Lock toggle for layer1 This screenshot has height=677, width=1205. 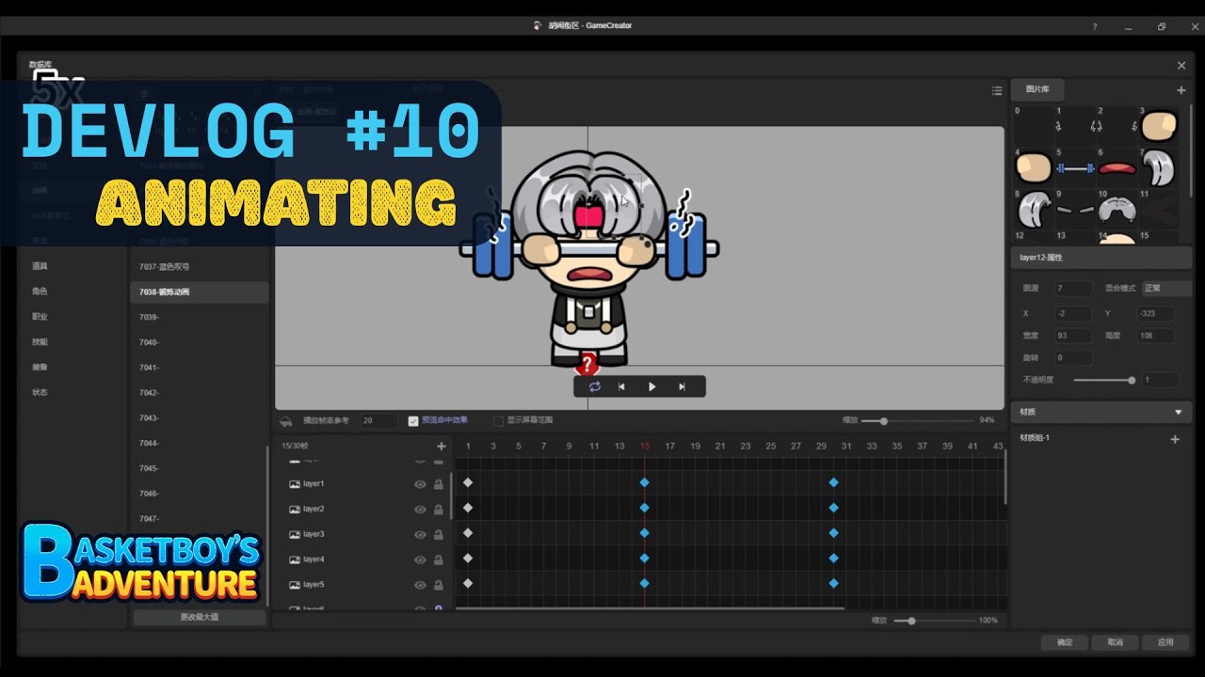click(x=439, y=484)
